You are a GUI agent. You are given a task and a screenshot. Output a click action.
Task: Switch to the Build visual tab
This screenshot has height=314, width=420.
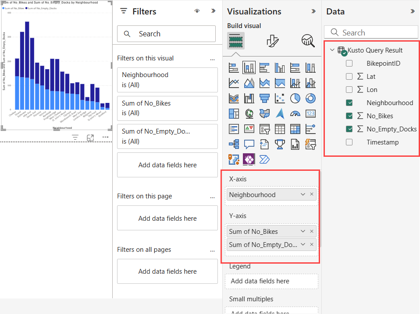tap(236, 41)
